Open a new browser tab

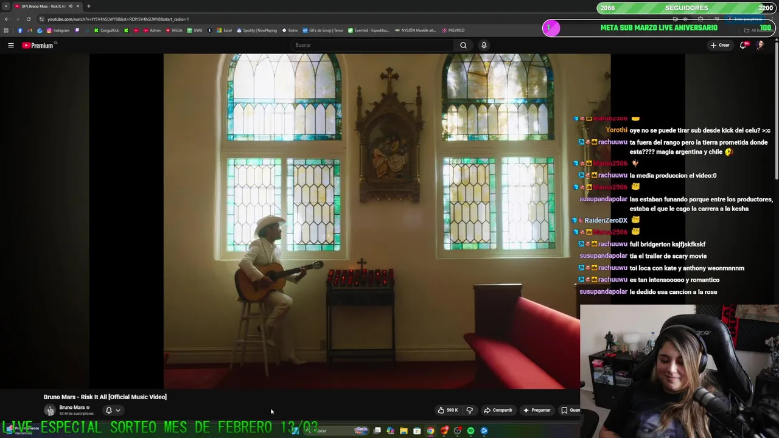(x=88, y=6)
